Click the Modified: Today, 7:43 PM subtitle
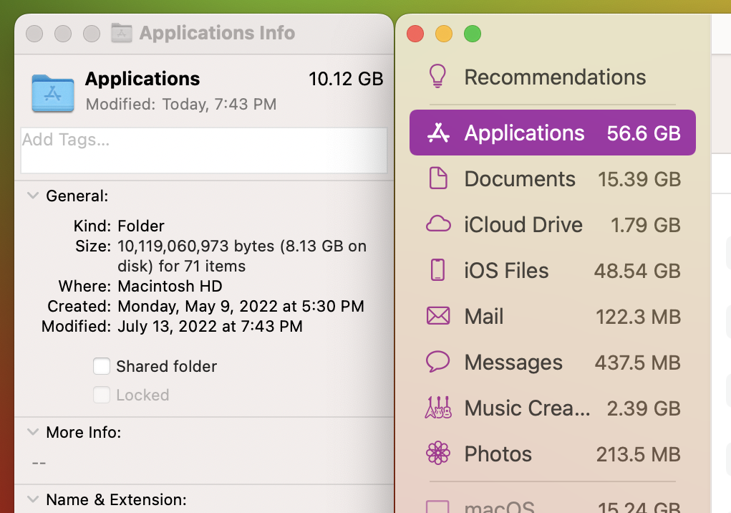The height and width of the screenshot is (513, 731). [181, 104]
